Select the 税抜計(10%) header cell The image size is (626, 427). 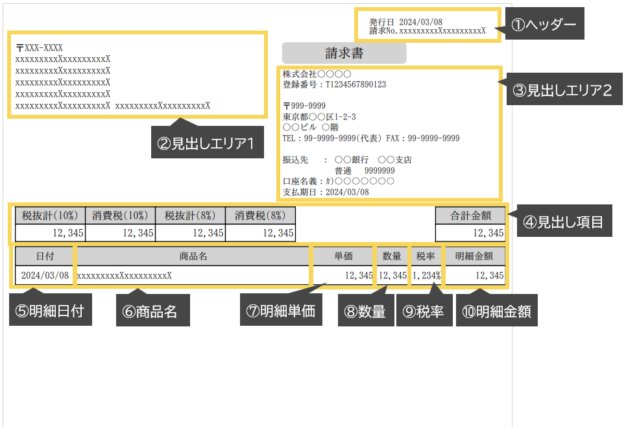[x=50, y=216]
